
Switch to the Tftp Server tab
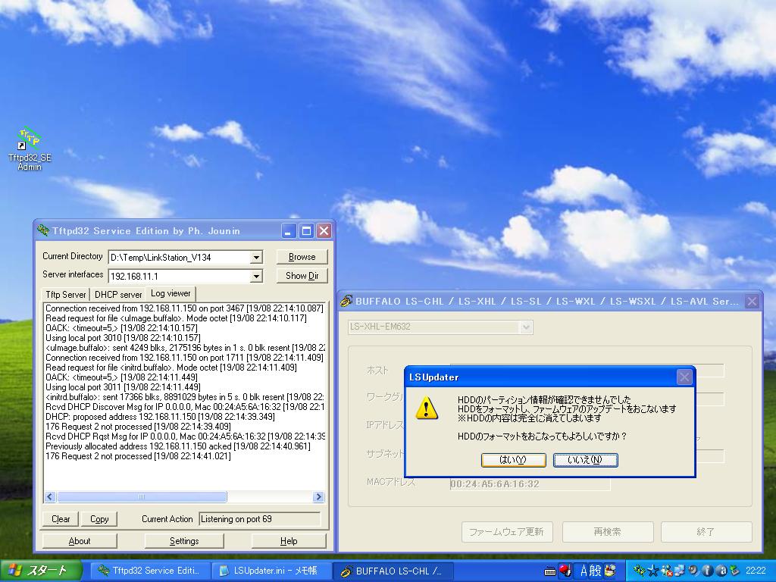(66, 295)
